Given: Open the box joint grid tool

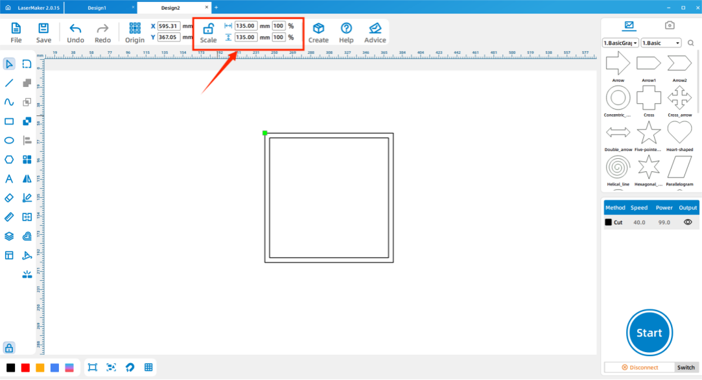Looking at the screenshot, I should click(27, 217).
